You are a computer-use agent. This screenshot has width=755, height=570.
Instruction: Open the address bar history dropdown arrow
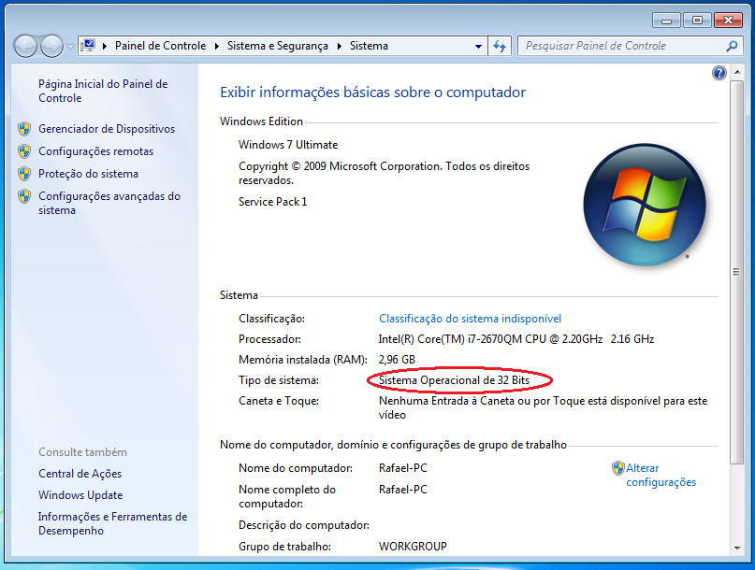(477, 45)
